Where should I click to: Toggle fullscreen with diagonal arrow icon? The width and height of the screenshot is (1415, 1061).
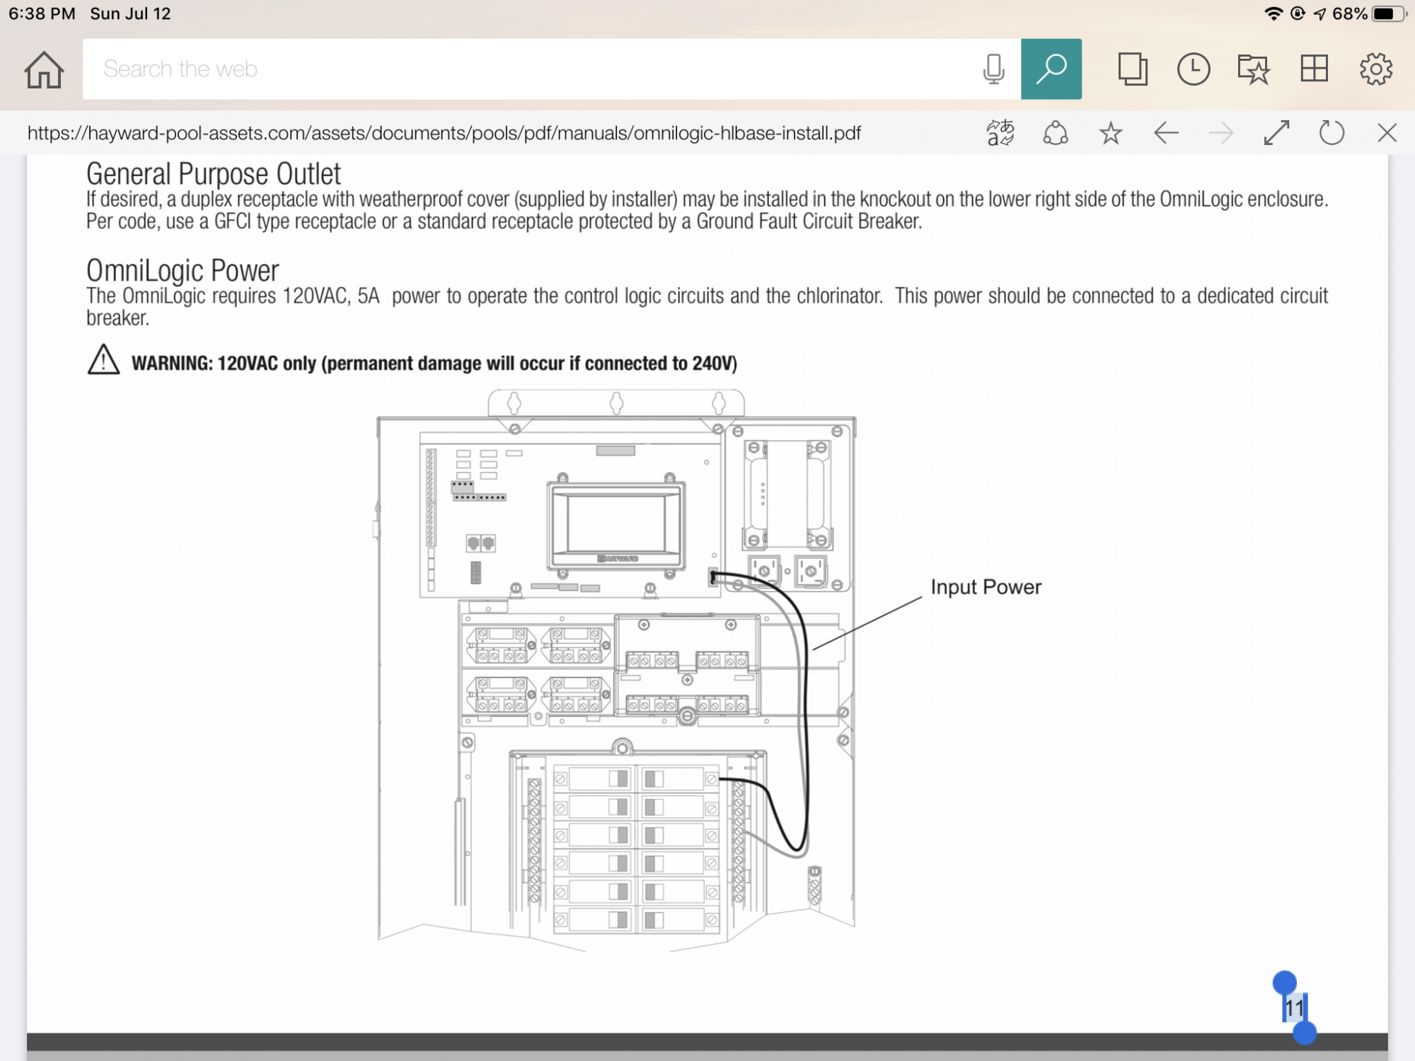coord(1276,133)
